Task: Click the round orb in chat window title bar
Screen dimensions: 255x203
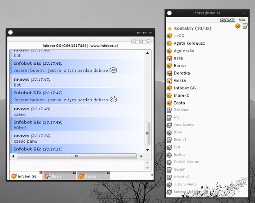Action: point(11,32)
